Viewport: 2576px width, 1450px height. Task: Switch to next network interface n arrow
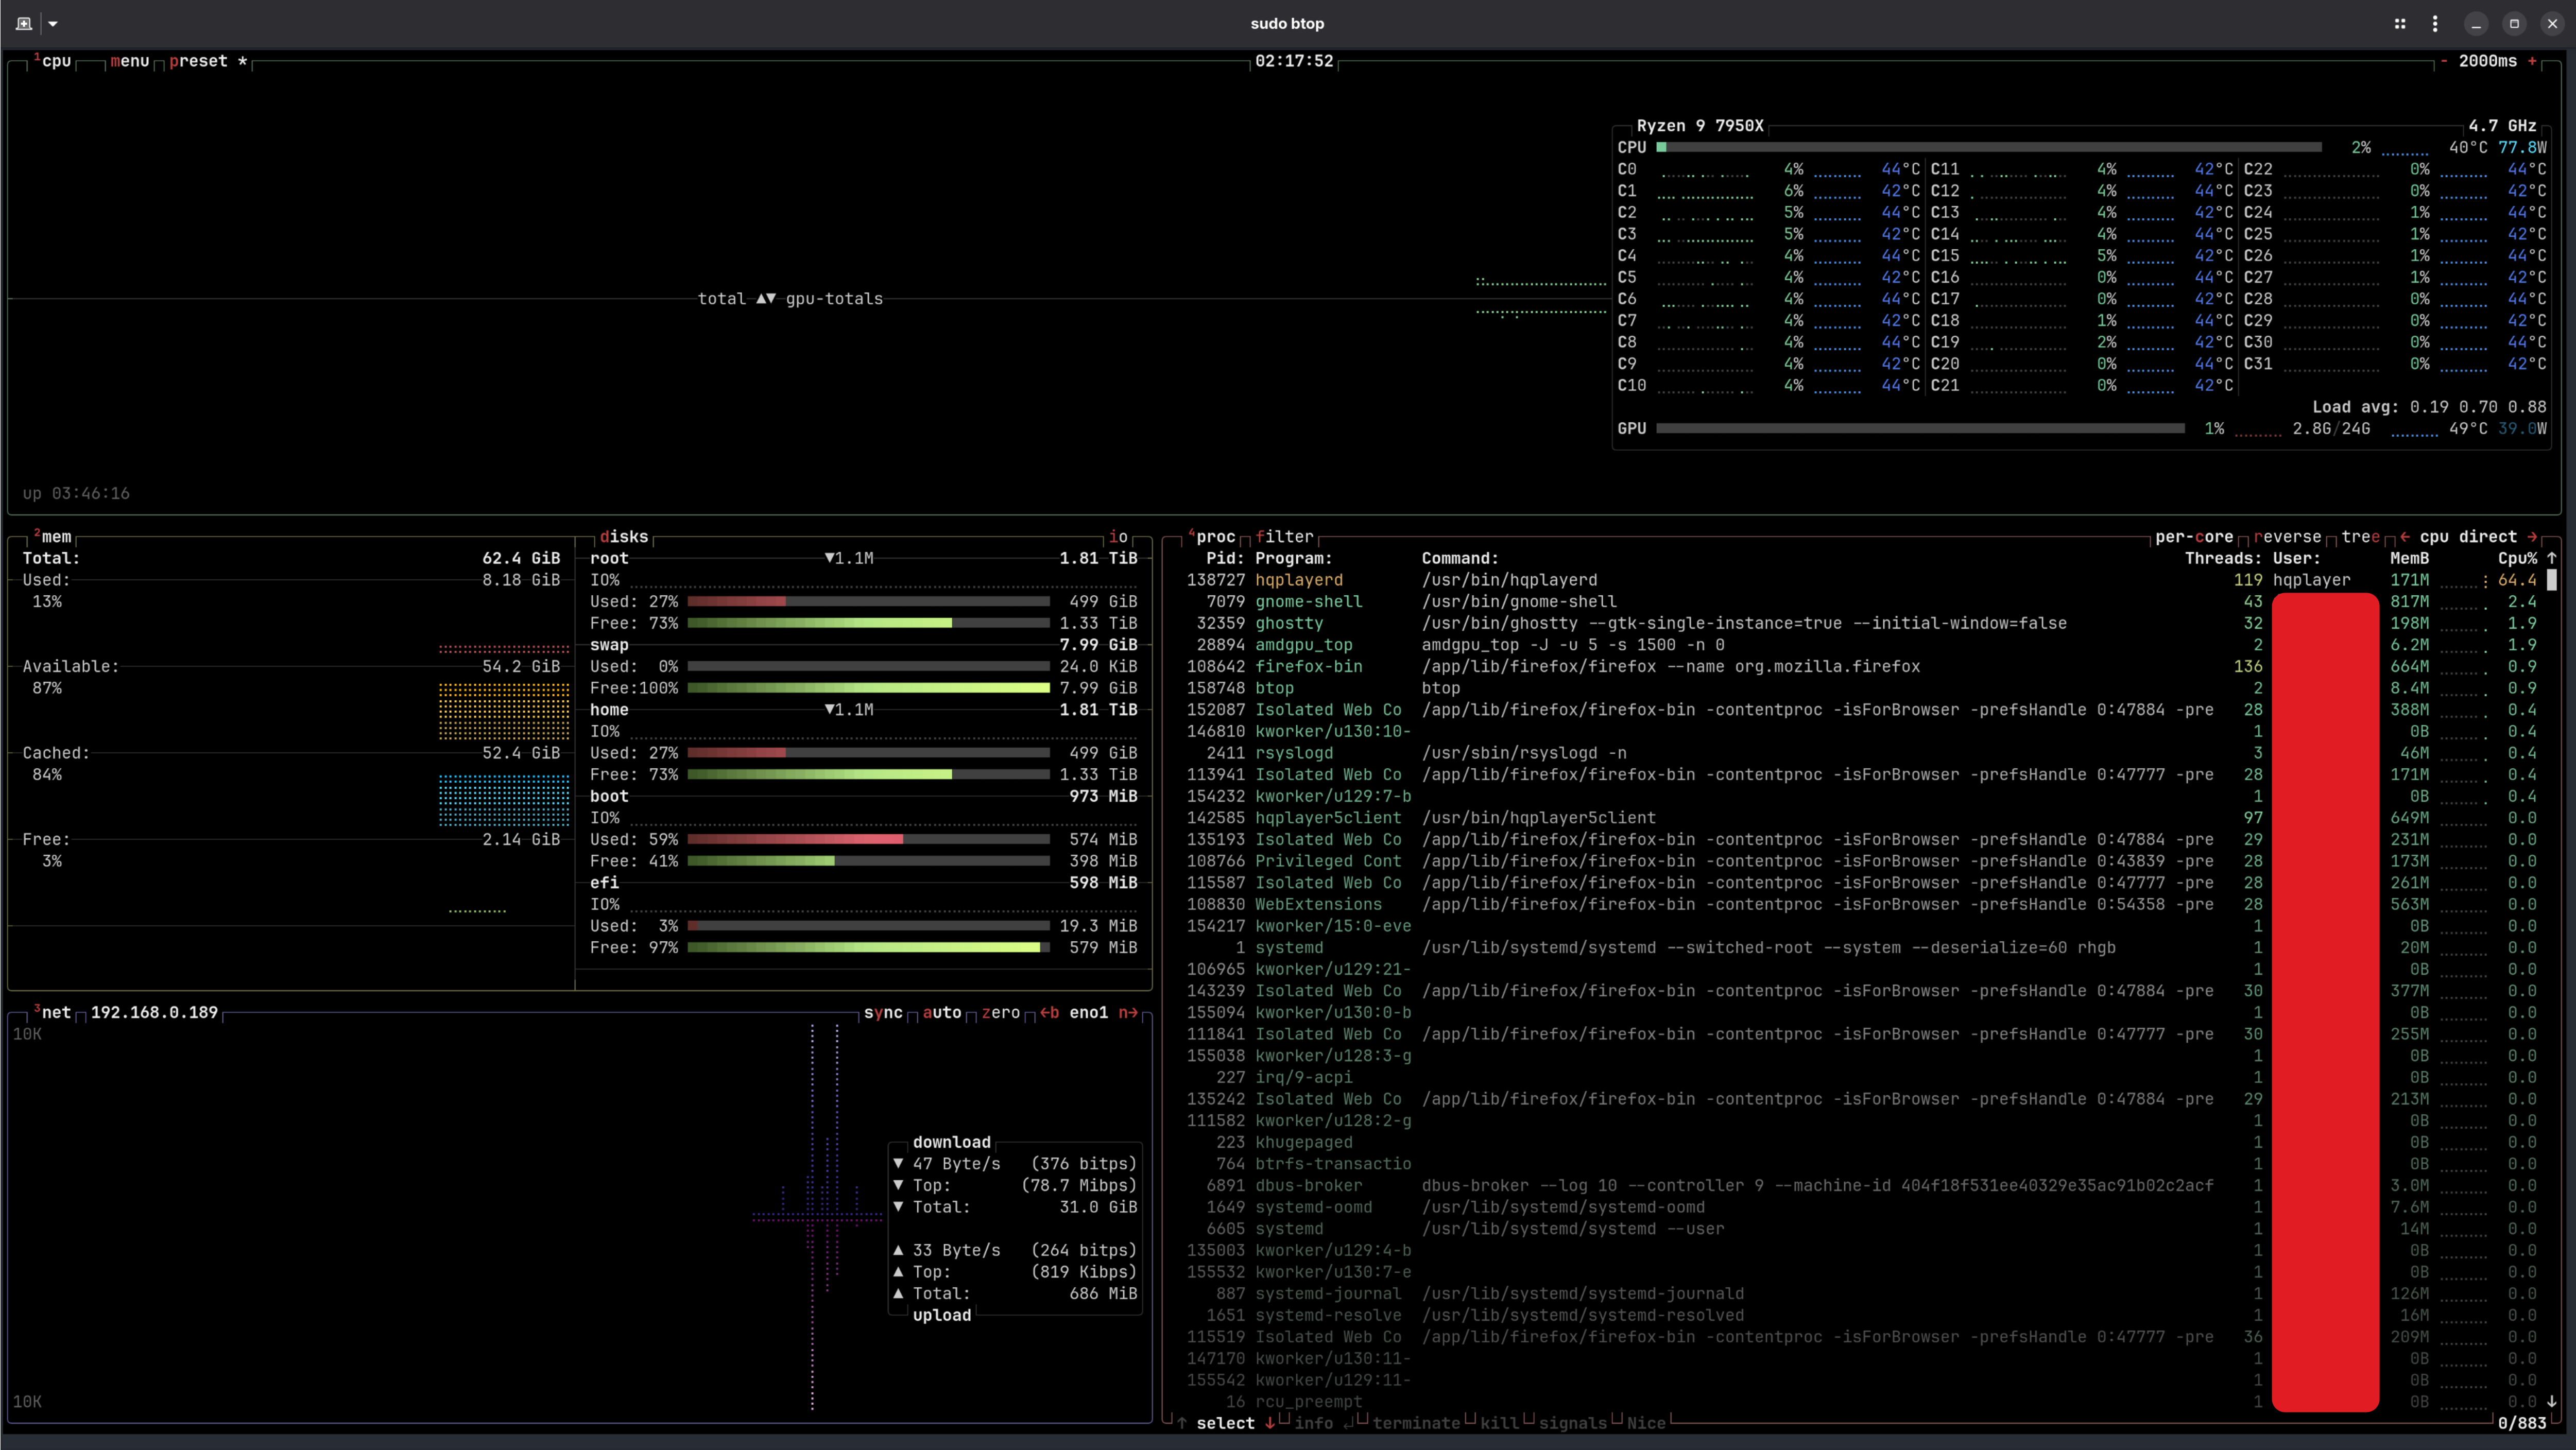[x=1128, y=1012]
